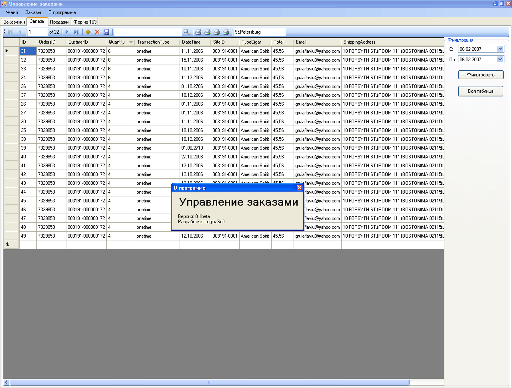Viewport: 512px width, 388px height.
Task: Click the first printer icon in toolbar
Action: click(198, 32)
